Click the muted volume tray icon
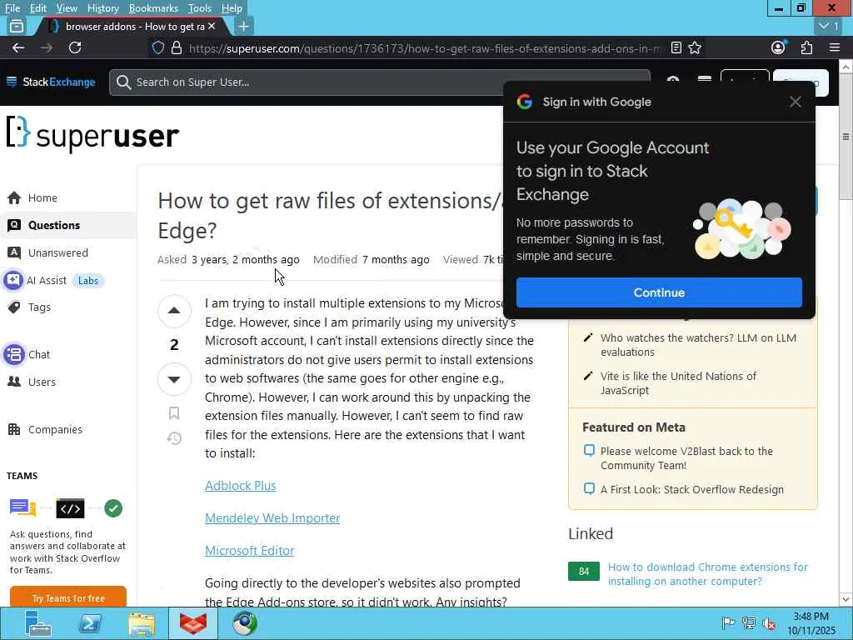Screen dimensions: 853x640 769,623
